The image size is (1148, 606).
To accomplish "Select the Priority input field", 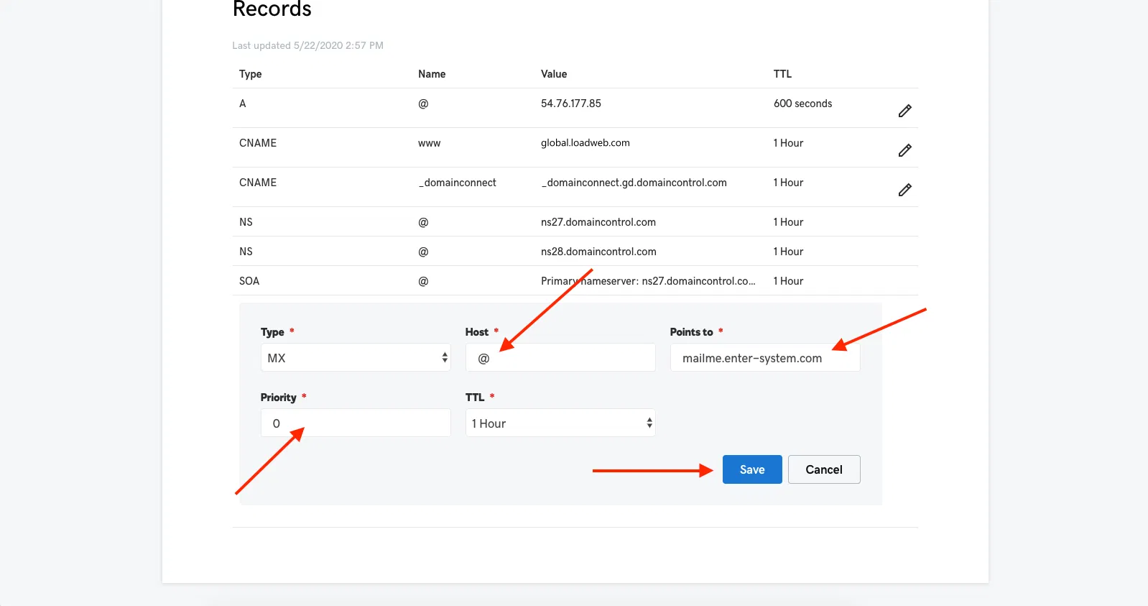I will point(355,423).
